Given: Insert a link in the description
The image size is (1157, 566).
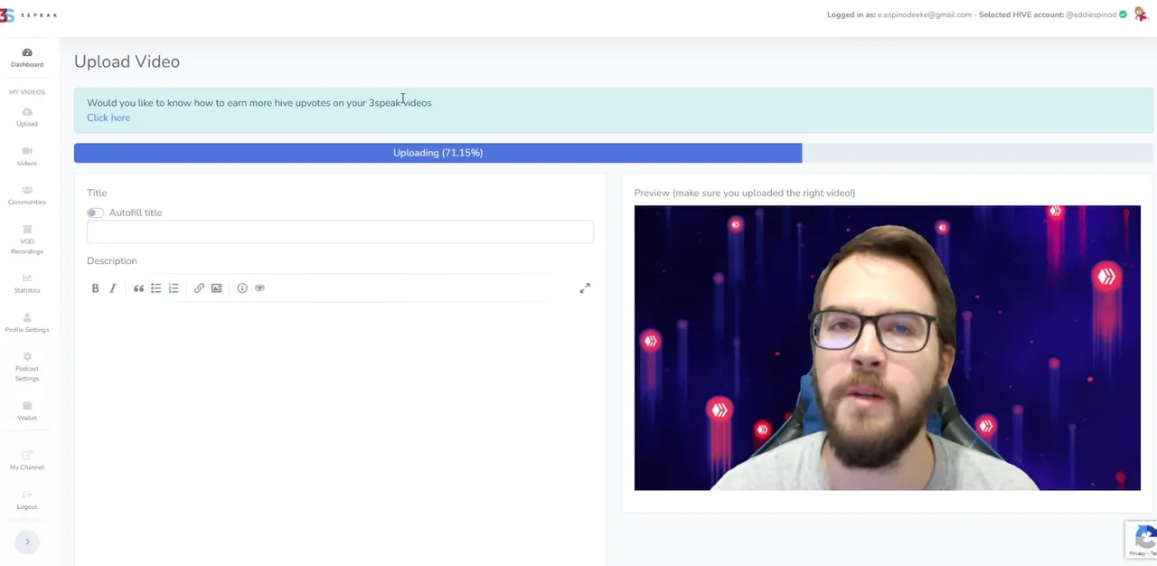Looking at the screenshot, I should (199, 288).
